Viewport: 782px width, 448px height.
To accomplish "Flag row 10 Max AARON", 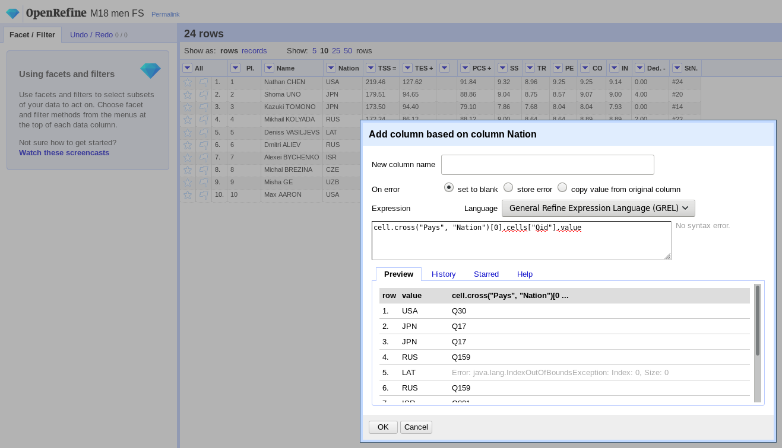I will coord(204,195).
